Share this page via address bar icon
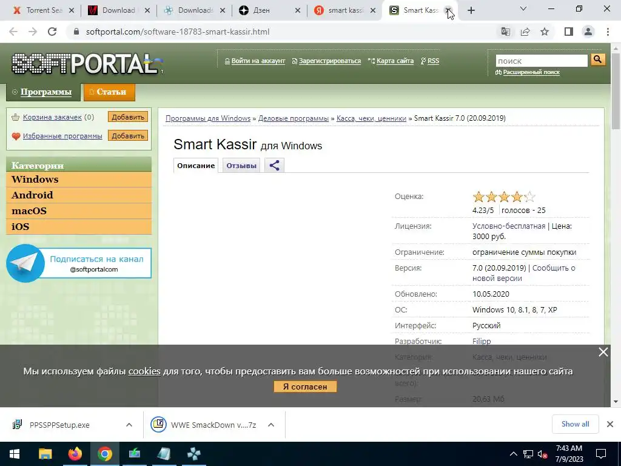The width and height of the screenshot is (621, 466). 525,32
